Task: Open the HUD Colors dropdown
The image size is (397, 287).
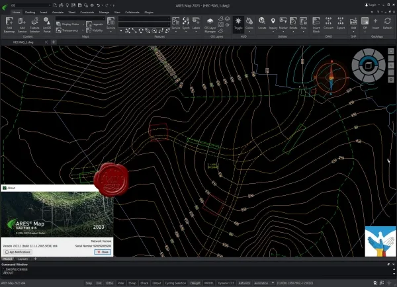Action: pyautogui.click(x=249, y=24)
